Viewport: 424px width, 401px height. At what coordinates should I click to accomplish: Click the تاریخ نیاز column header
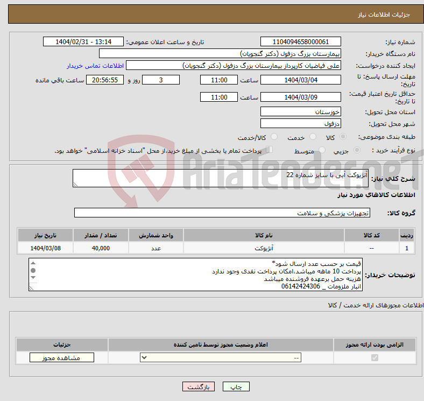click(x=45, y=235)
